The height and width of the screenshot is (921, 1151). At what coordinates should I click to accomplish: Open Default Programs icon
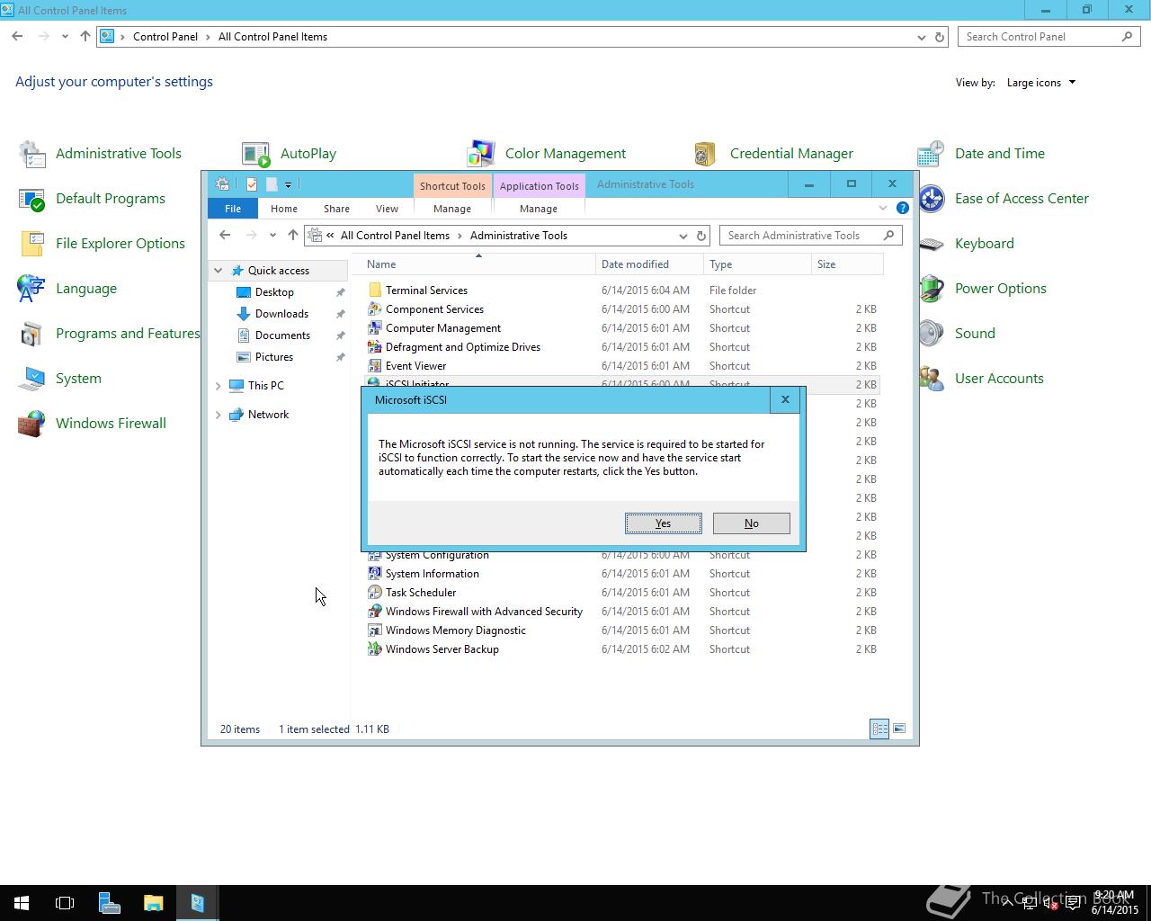pyautogui.click(x=32, y=199)
